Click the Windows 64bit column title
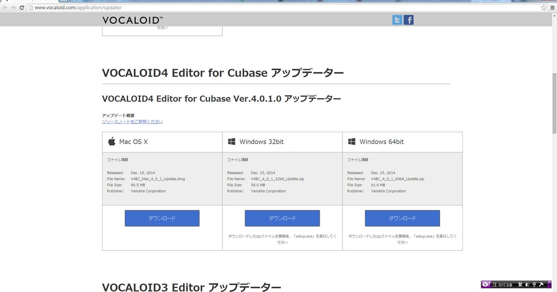Screen dimensions: 557x292 coord(382,142)
